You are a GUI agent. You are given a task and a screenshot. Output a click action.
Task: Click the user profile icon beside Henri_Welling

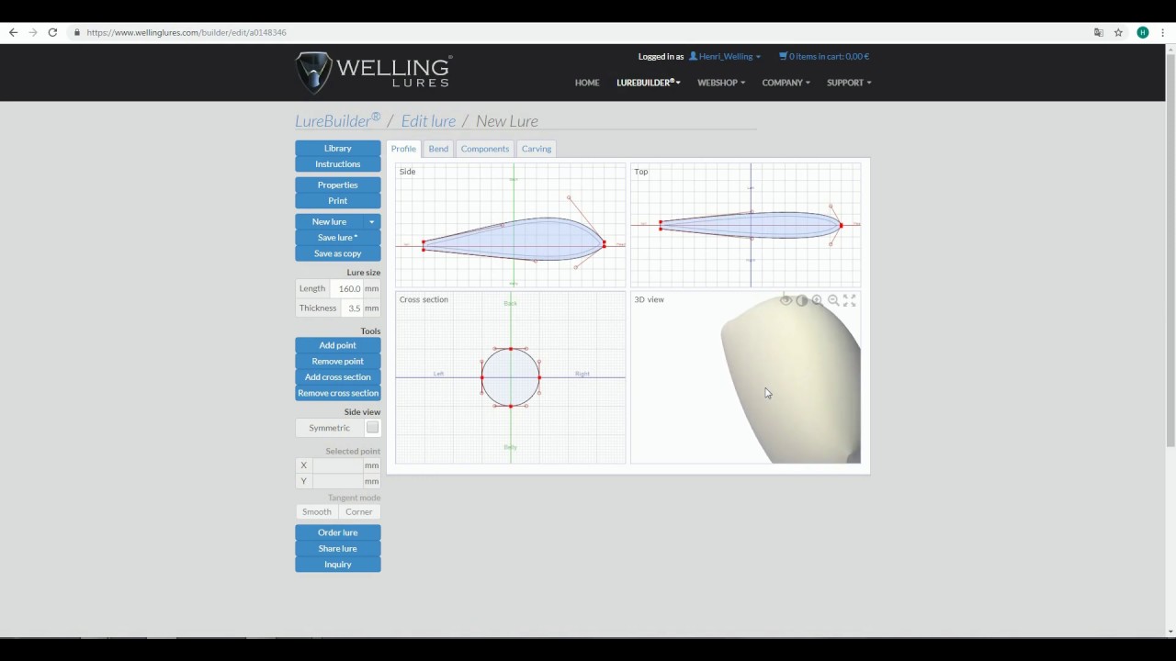click(x=693, y=56)
